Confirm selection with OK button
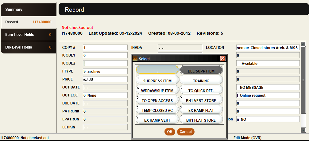Image resolution: width=309 pixels, height=141 pixels. pos(169,132)
